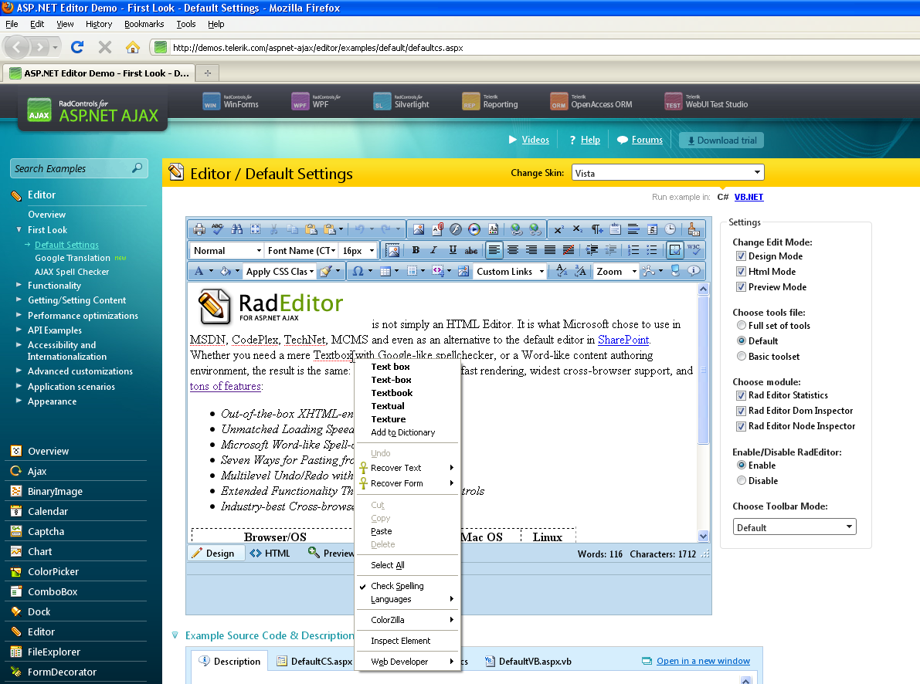Click Inspect Element in context menu
The width and height of the screenshot is (920, 684).
401,641
